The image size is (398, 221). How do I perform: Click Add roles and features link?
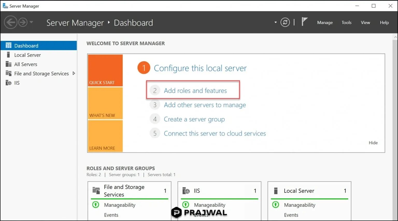pyautogui.click(x=195, y=91)
